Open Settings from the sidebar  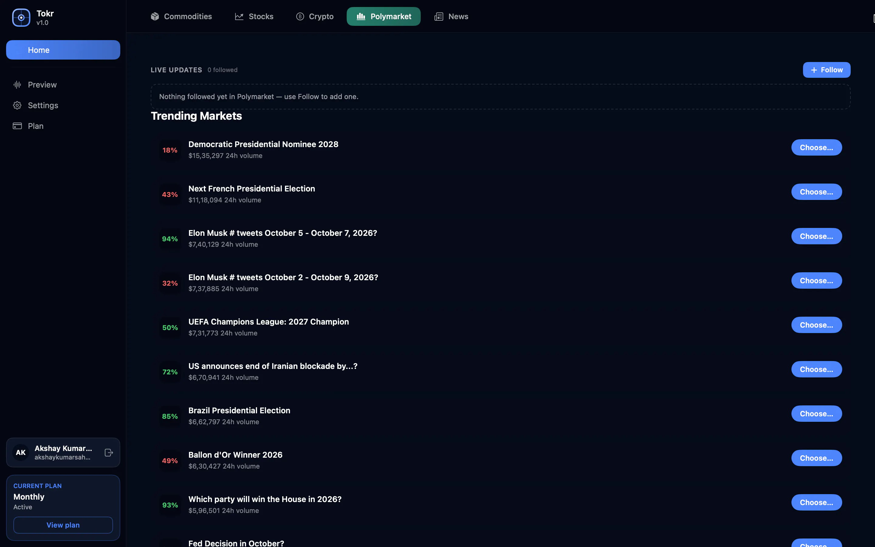pos(63,105)
